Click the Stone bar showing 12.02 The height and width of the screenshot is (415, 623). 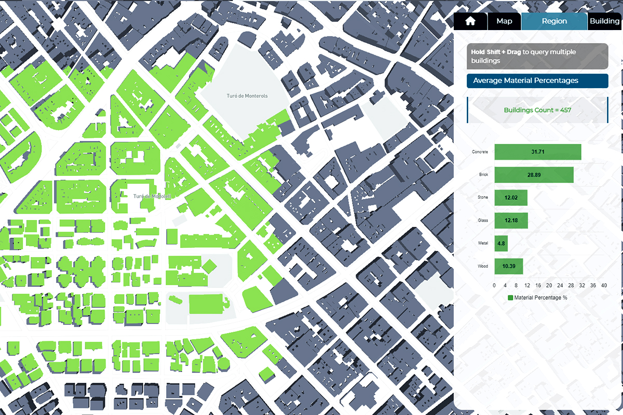point(511,198)
